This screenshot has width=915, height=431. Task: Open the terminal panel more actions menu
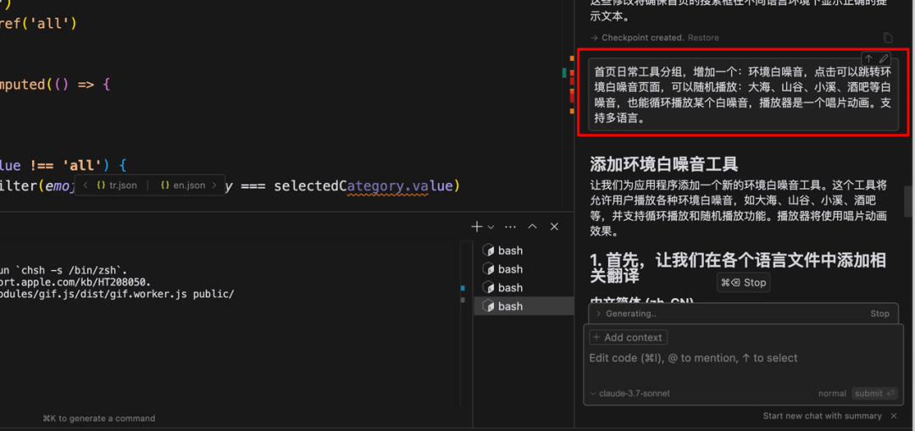tap(510, 226)
